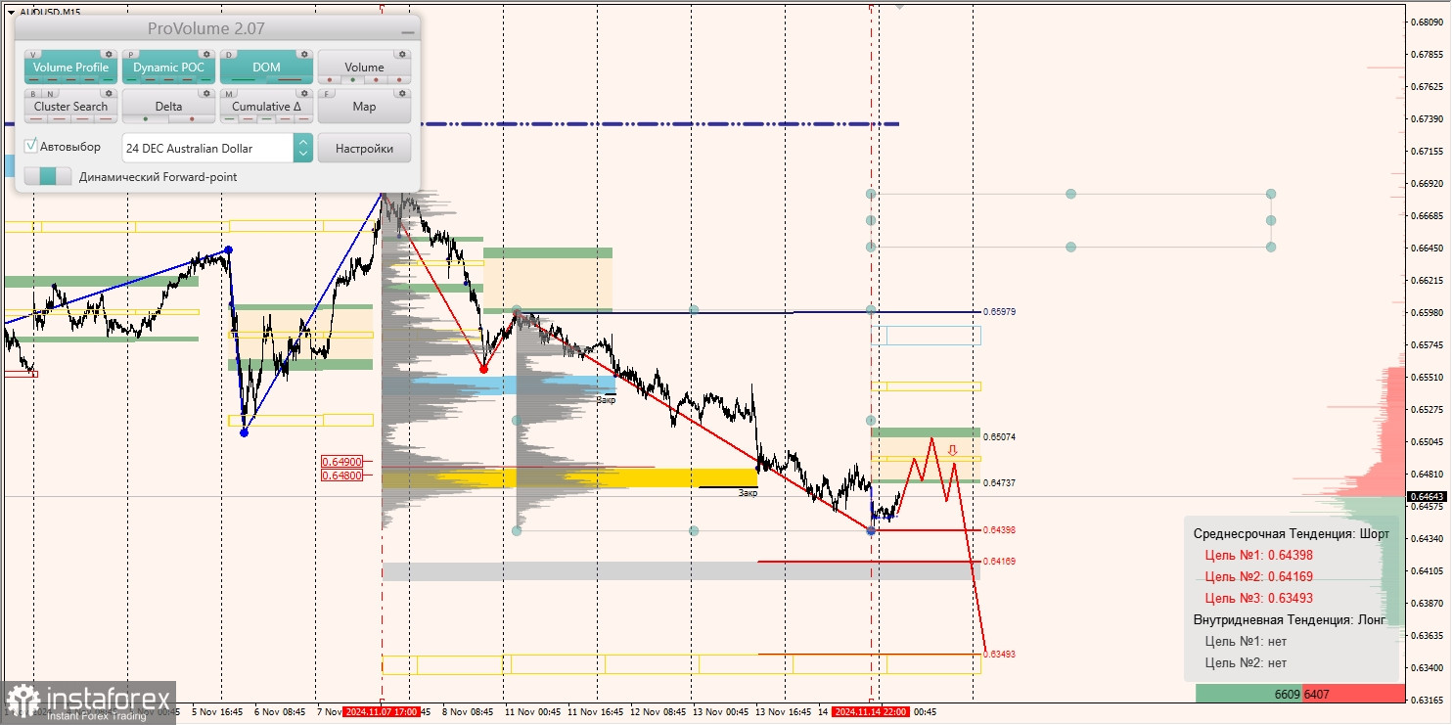This screenshot has height=725, width=1452.
Task: Click the triangle beside AUDUSD,M15 title
Action: (10, 12)
